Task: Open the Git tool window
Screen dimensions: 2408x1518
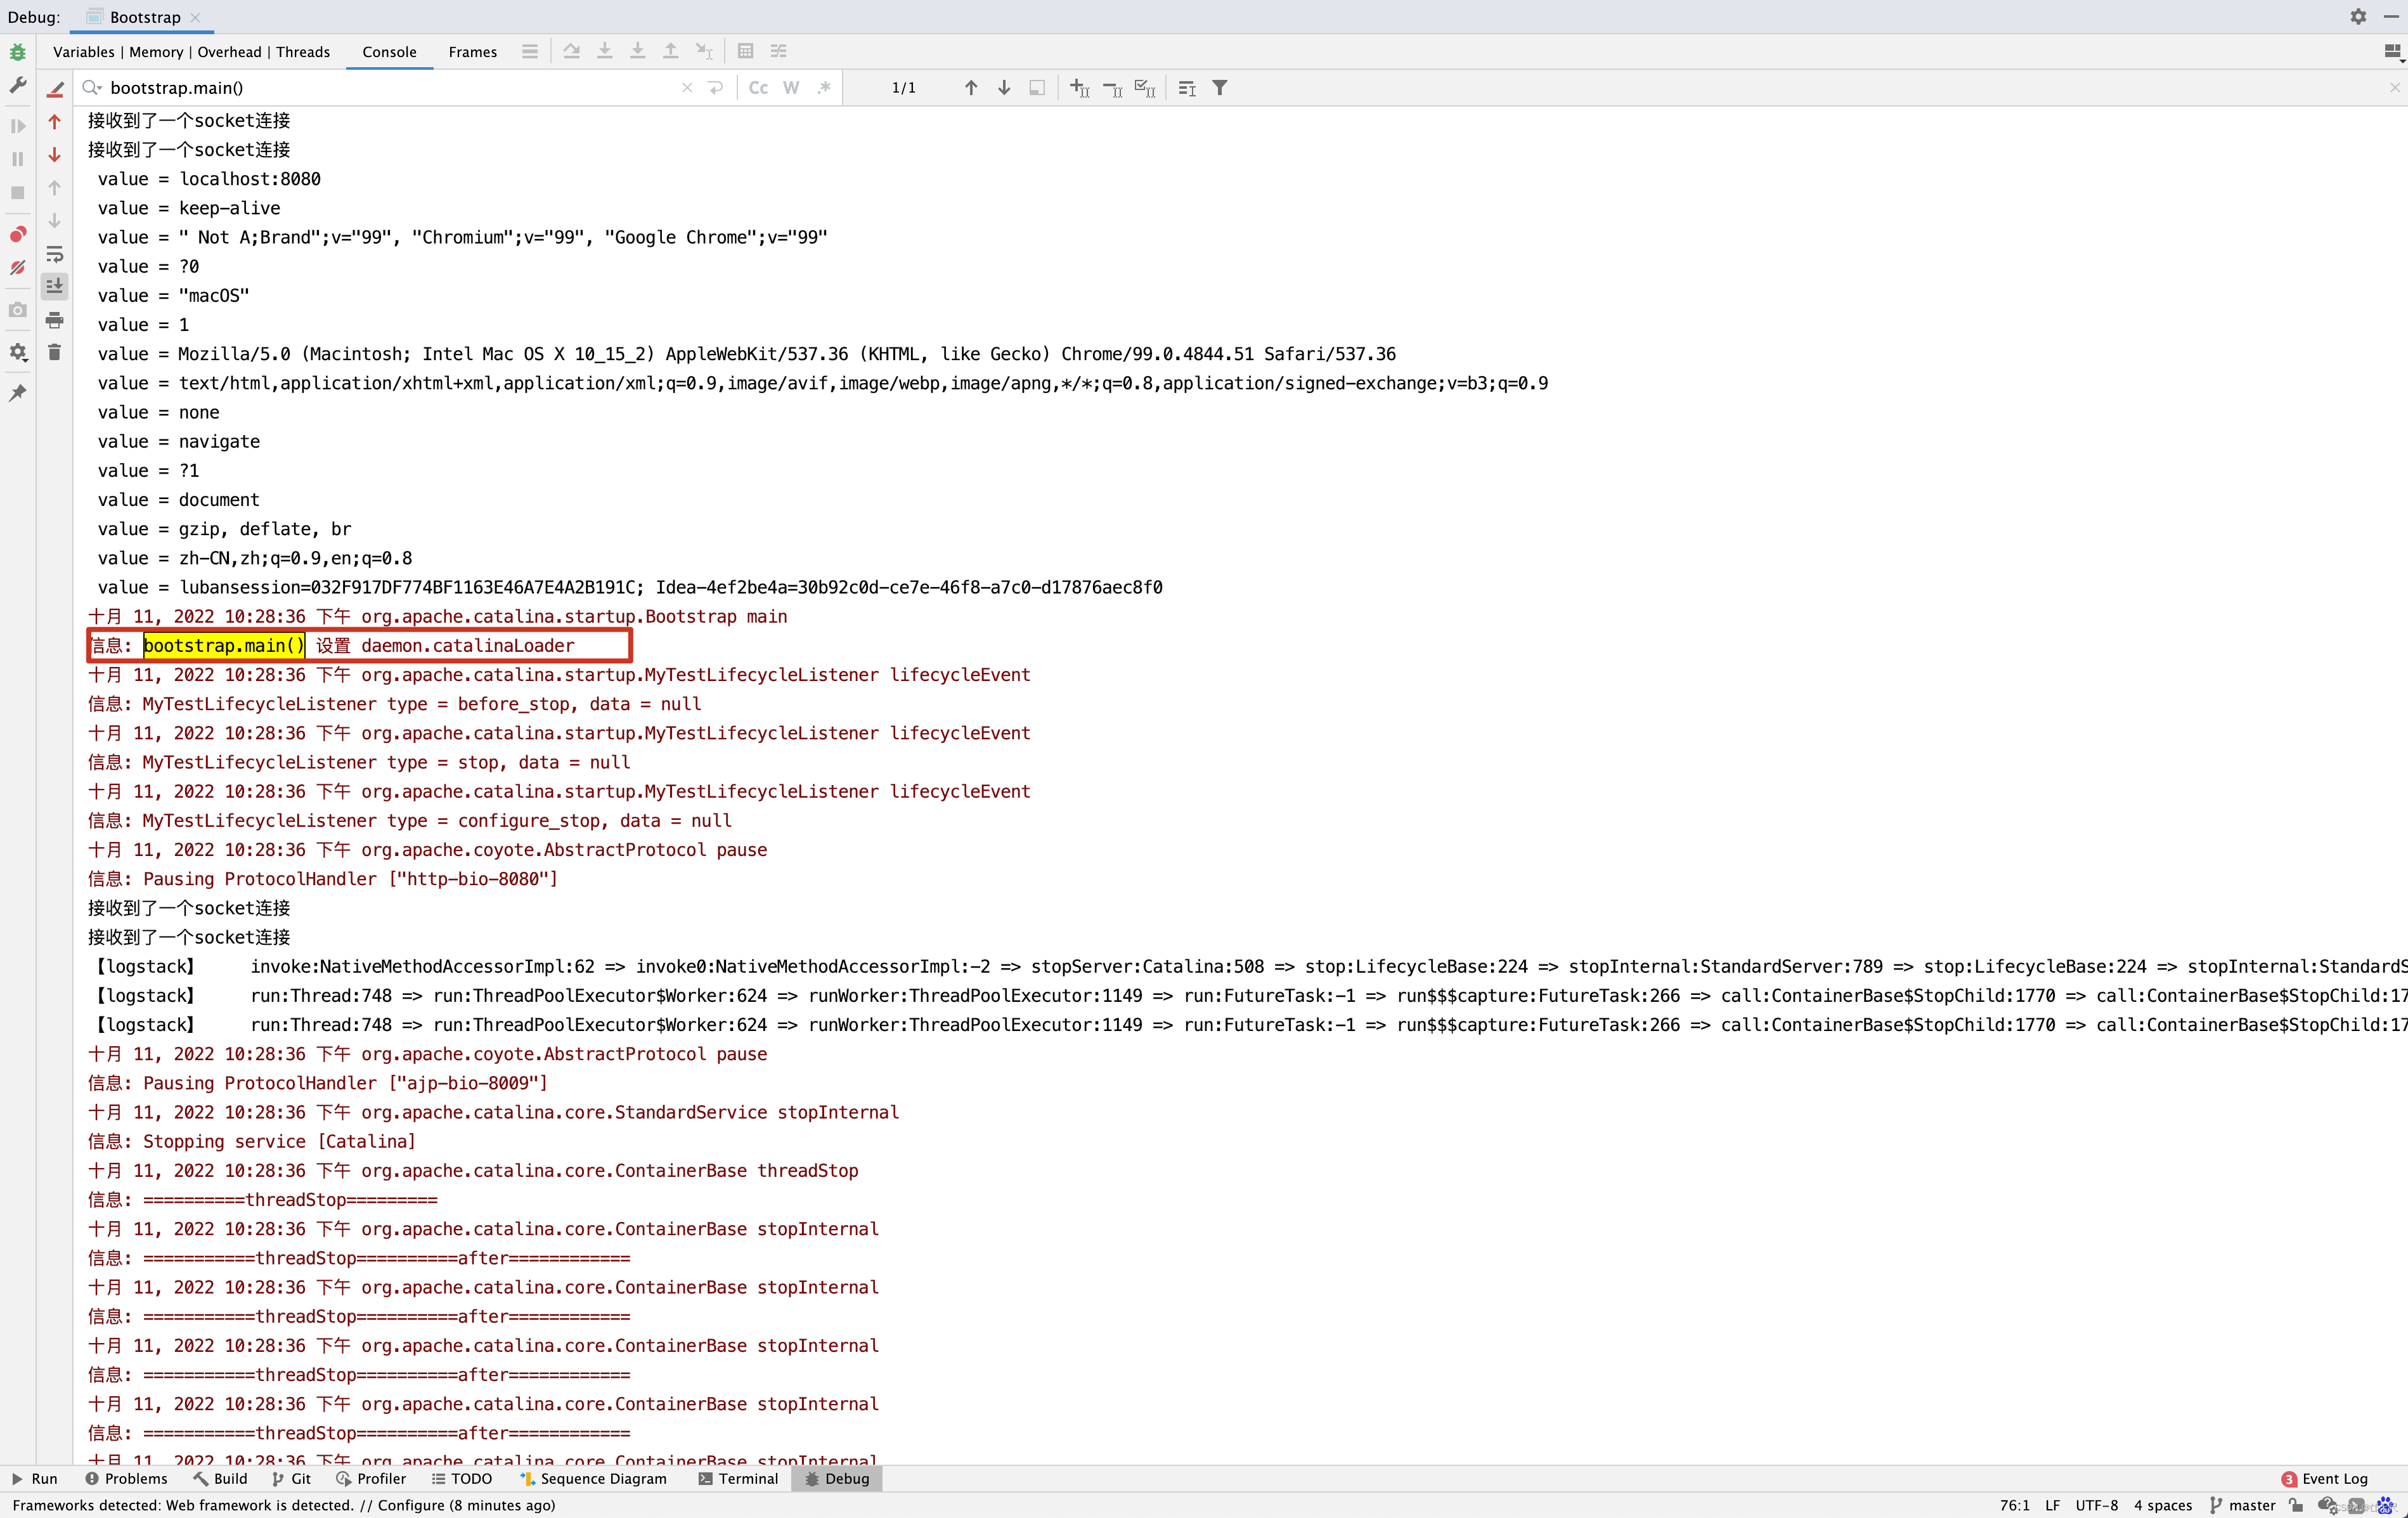Action: tap(291, 1479)
